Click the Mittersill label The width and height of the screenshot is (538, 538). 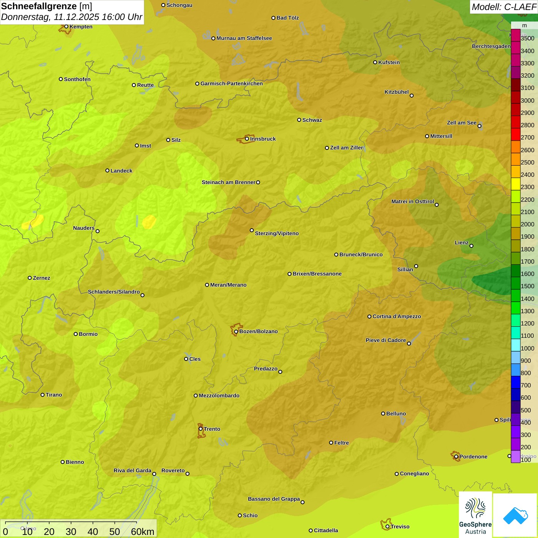click(441, 136)
